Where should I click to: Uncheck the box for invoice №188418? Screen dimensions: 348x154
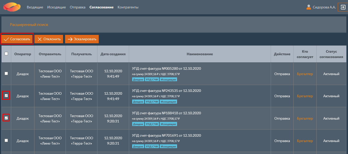(6, 118)
